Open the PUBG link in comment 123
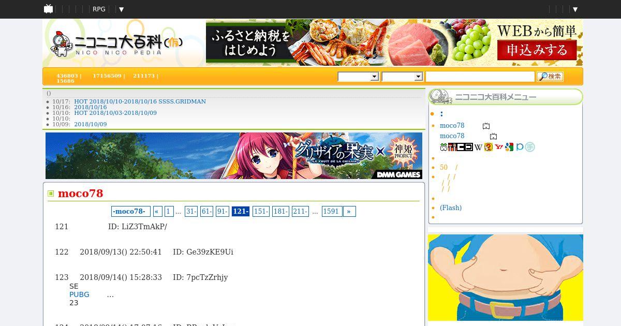This screenshot has width=621, height=326. (79, 294)
